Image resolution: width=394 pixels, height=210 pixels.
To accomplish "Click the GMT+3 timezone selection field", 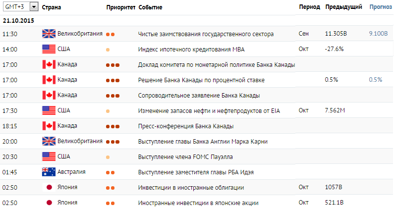I will coord(21,7).
